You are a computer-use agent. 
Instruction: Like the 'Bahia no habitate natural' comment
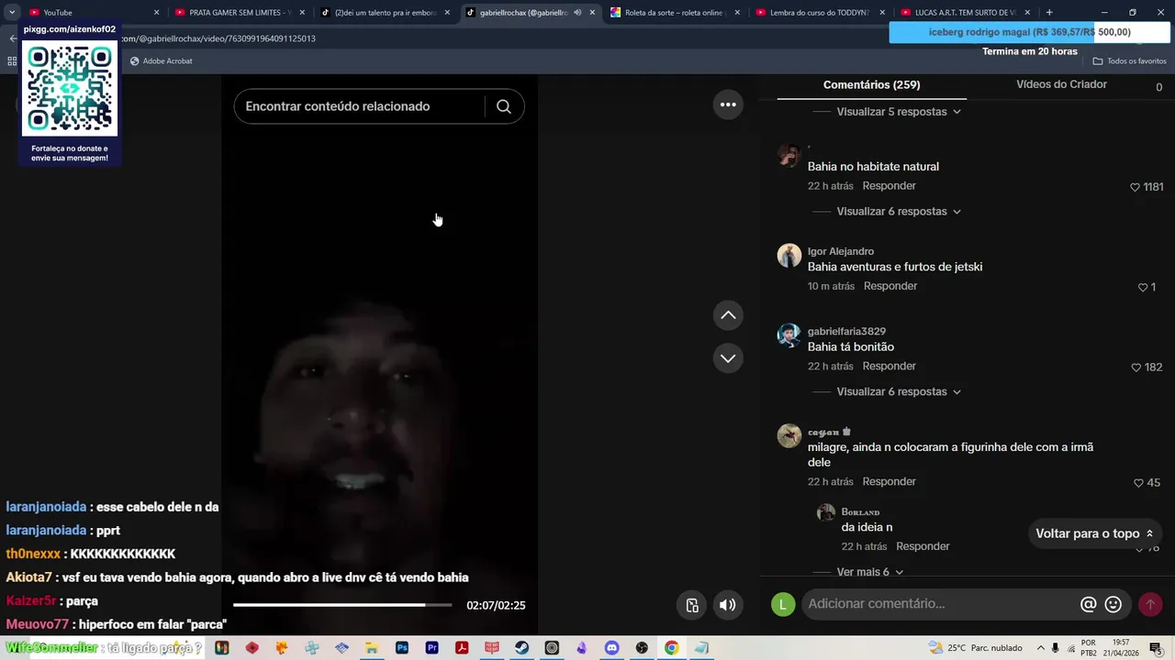pos(1135,187)
